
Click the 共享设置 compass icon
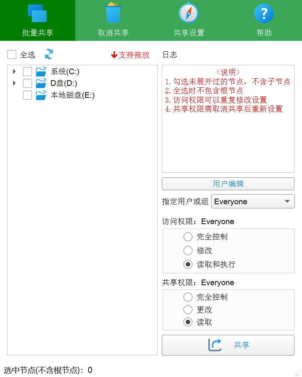pos(189,12)
